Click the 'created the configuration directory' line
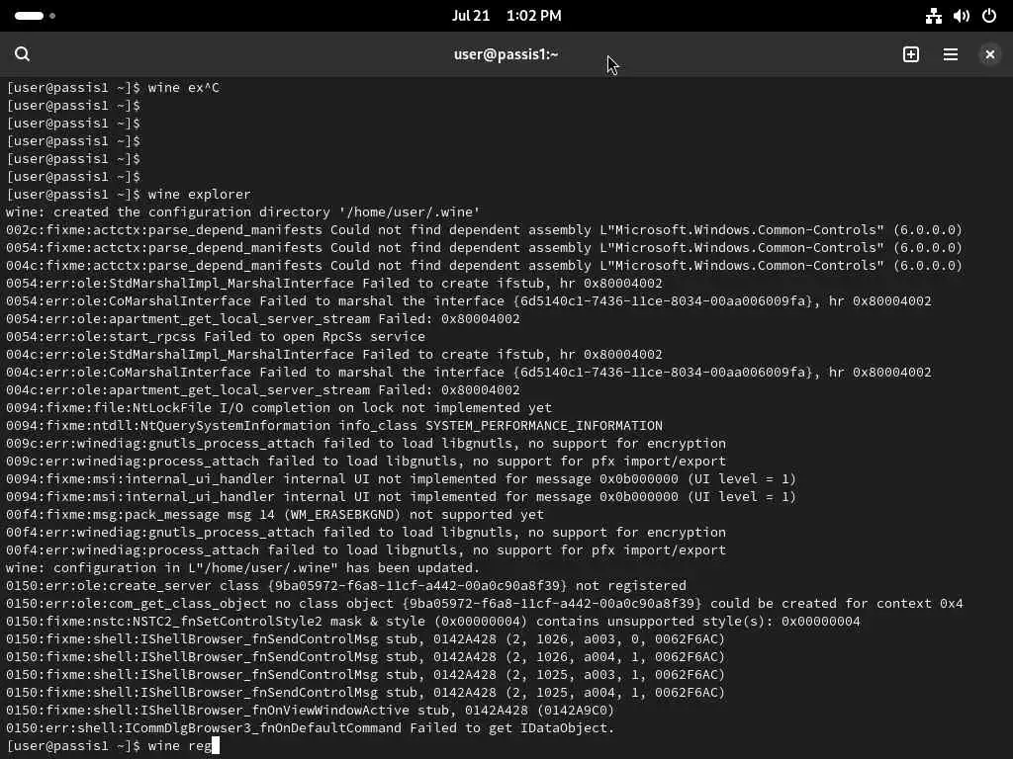The image size is (1013, 759). click(243, 212)
